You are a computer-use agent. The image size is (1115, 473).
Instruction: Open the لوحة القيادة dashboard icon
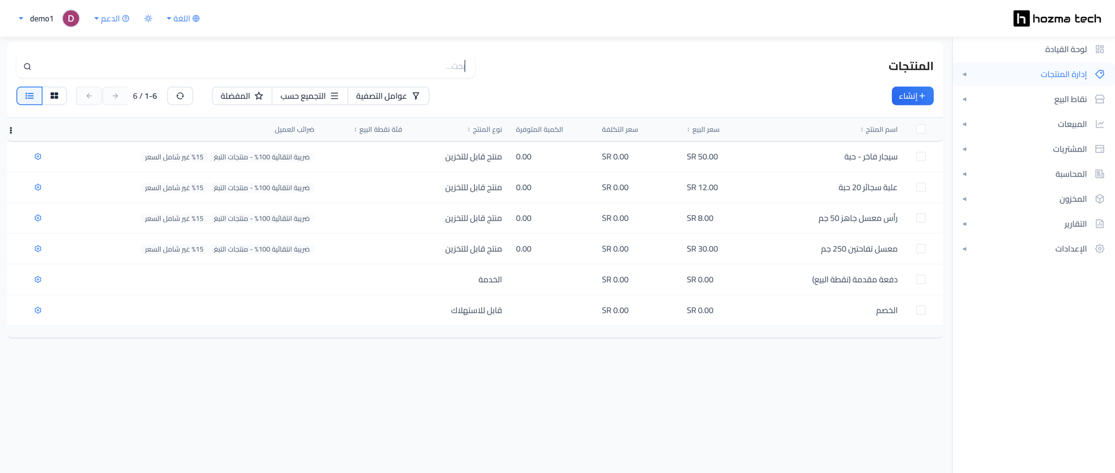(1099, 49)
